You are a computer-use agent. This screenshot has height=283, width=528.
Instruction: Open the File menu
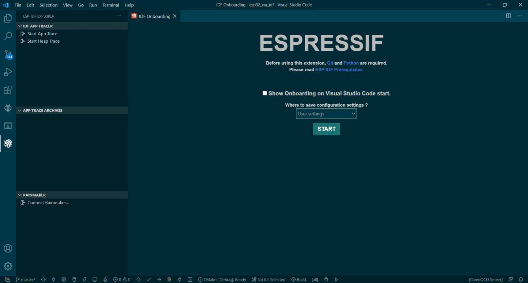(x=18, y=5)
